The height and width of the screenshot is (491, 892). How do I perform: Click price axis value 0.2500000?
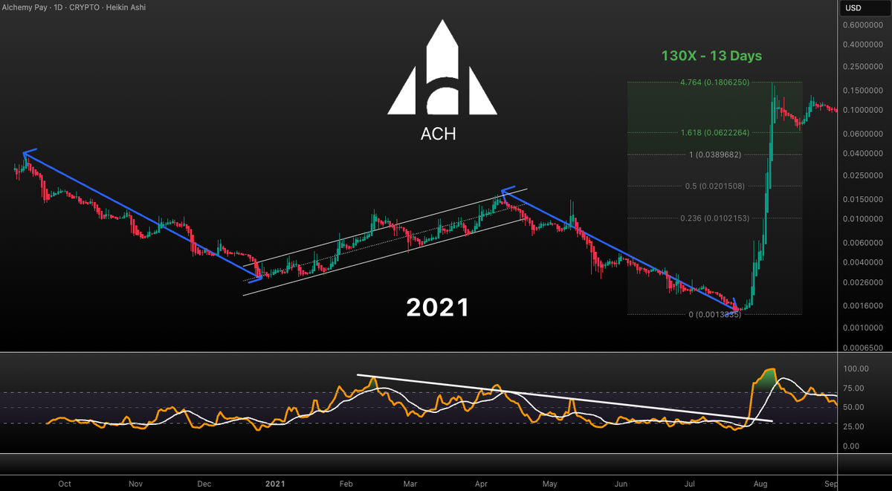tap(864, 68)
